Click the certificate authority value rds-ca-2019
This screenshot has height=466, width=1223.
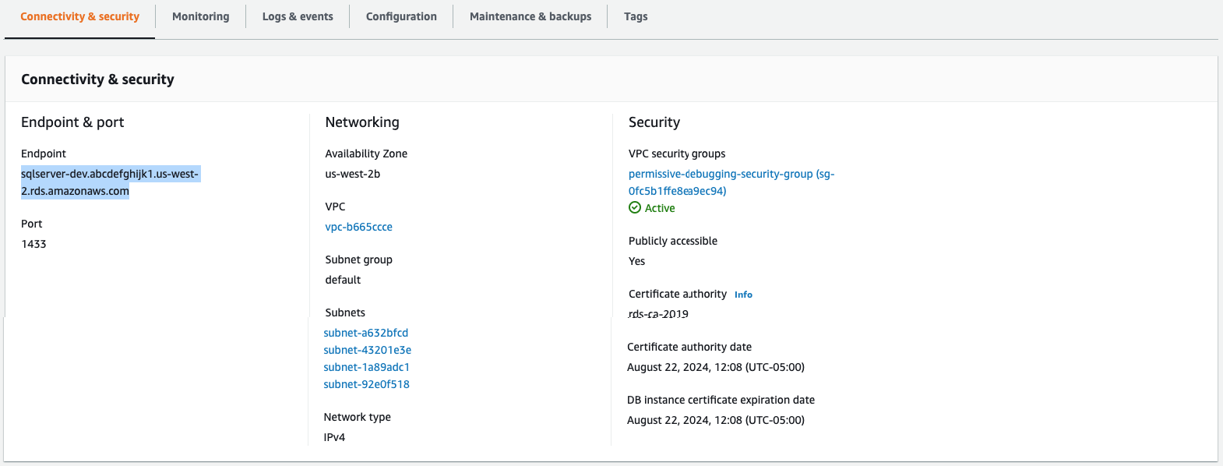pos(658,314)
